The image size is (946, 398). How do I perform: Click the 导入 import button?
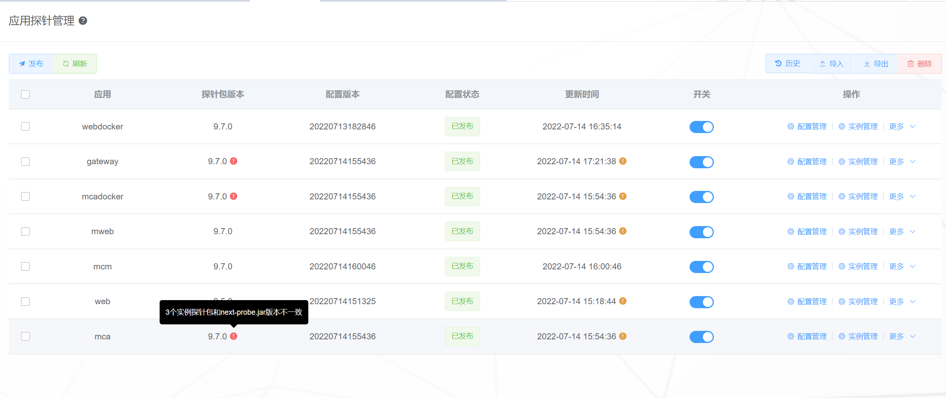pyautogui.click(x=832, y=64)
